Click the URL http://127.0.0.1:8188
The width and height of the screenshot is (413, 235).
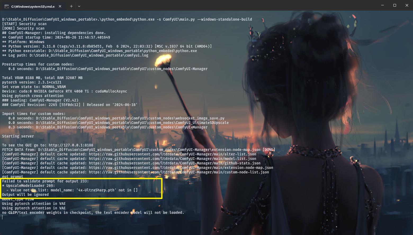click(x=71, y=145)
